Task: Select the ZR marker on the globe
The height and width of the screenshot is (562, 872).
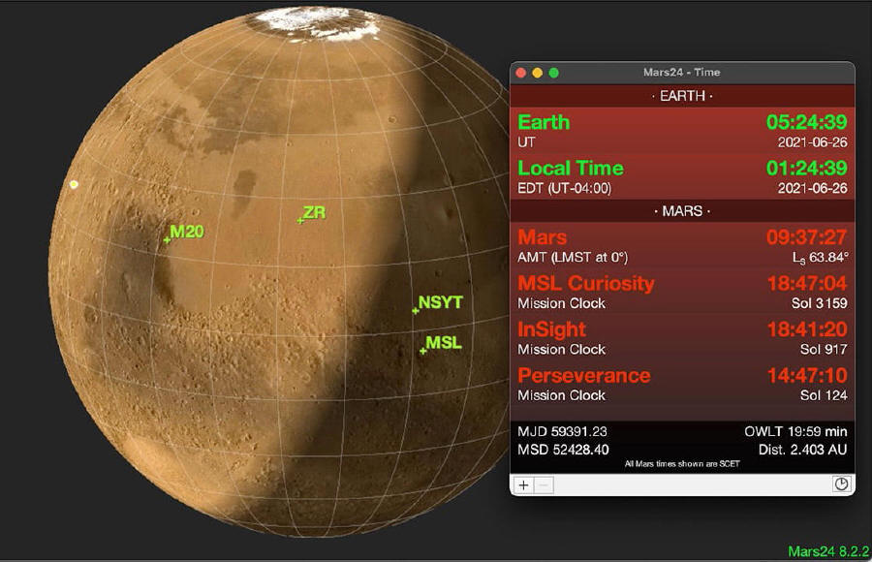Action: point(300,221)
